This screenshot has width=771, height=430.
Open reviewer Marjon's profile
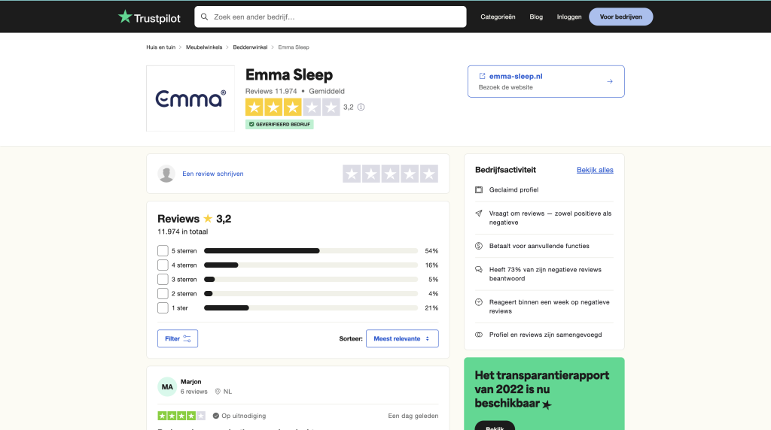190,382
